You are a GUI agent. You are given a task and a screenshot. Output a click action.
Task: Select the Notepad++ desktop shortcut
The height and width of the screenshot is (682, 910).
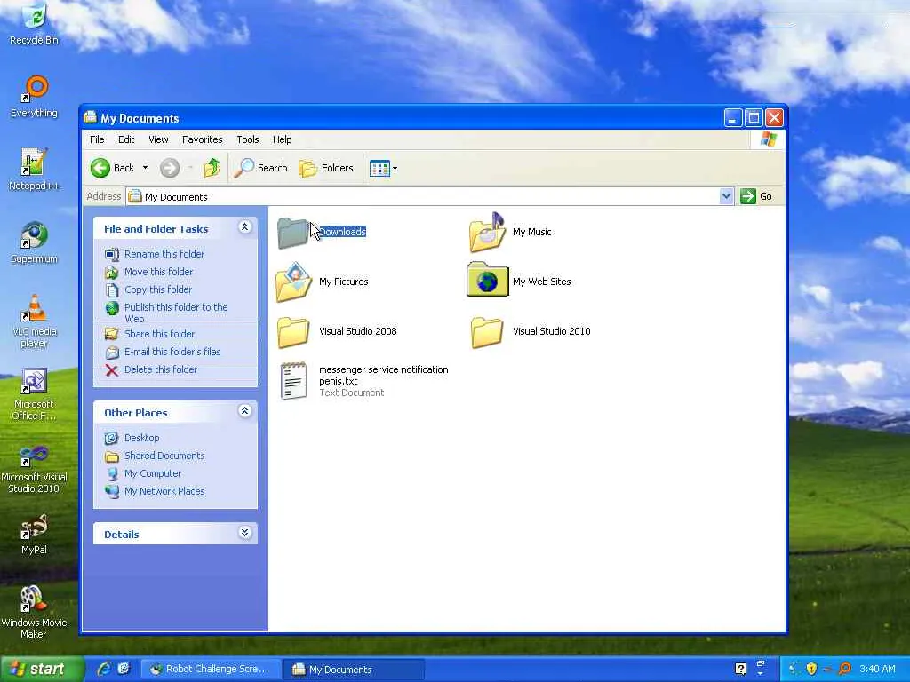(35, 170)
